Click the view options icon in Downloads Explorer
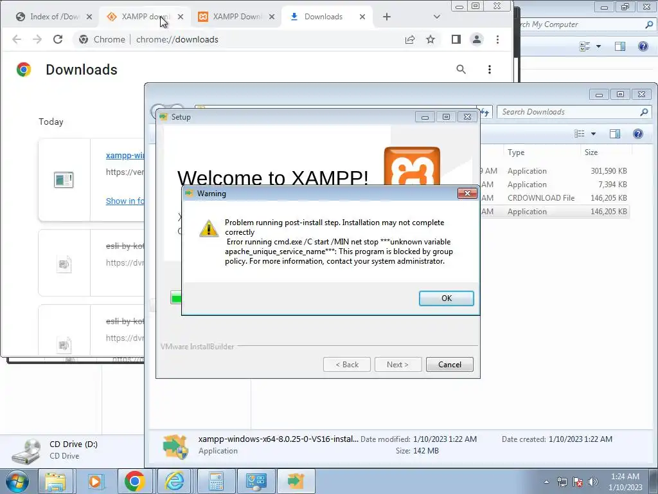Image resolution: width=658 pixels, height=494 pixels. pos(580,134)
